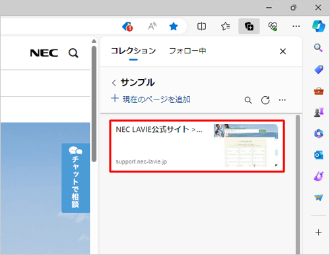
Task: Click the saved page thumbnail preview
Action: pos(246,145)
